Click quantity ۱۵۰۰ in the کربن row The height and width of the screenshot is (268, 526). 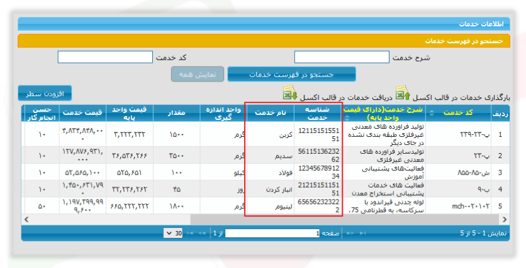pos(176,134)
